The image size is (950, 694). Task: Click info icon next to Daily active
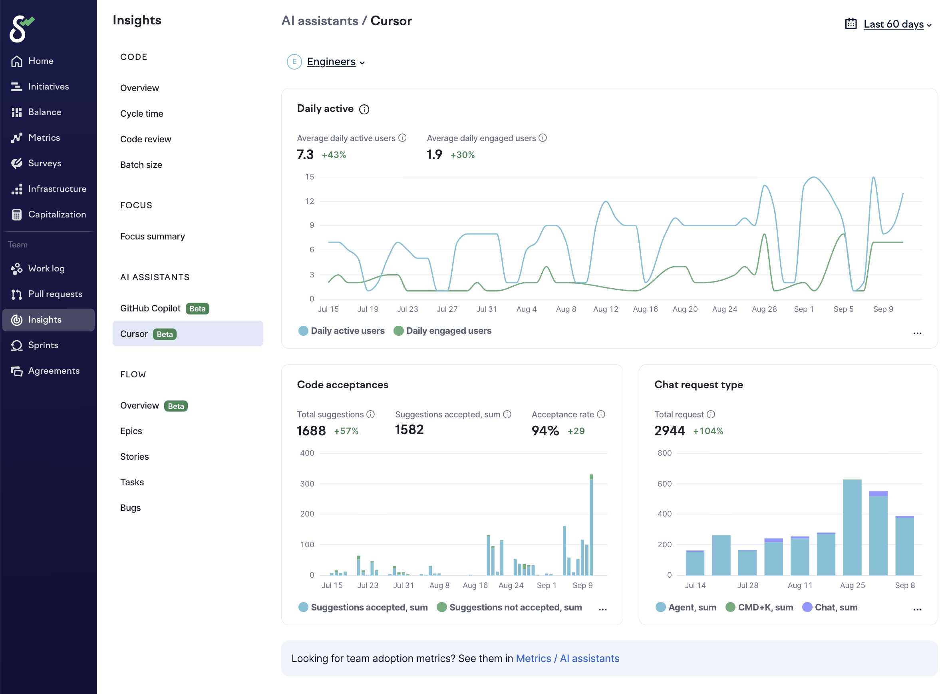tap(364, 110)
